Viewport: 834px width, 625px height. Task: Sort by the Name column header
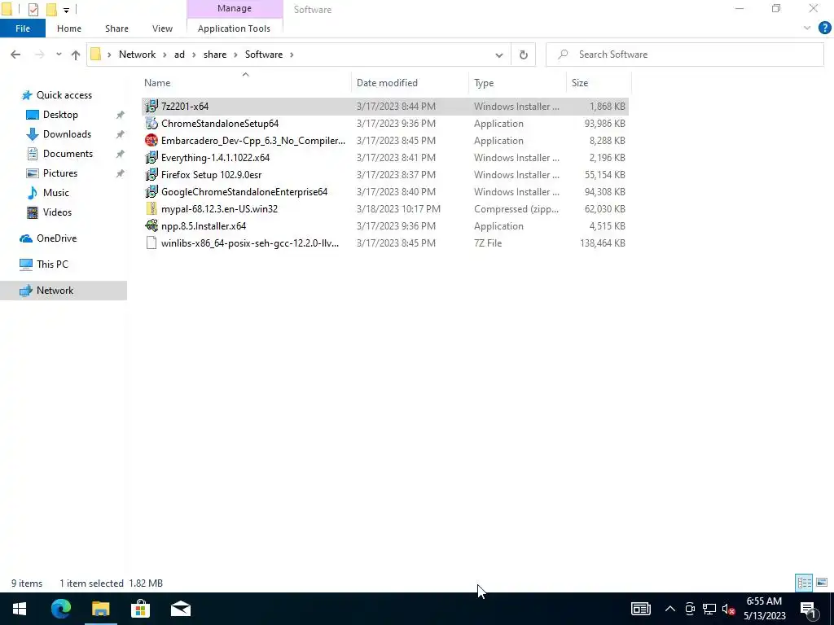pyautogui.click(x=246, y=83)
